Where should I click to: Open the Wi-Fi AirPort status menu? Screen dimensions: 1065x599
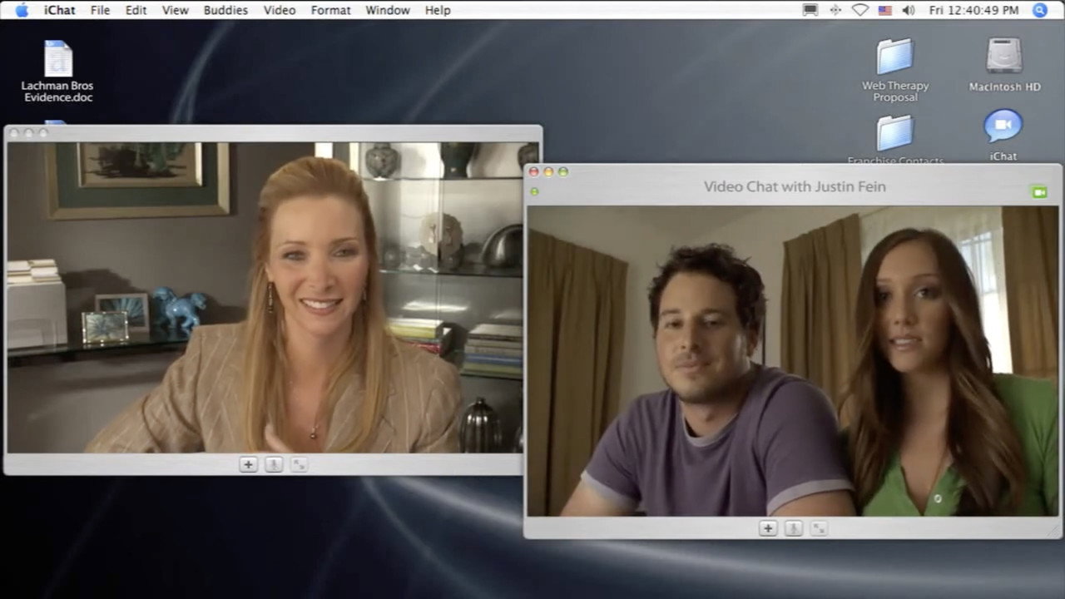click(859, 10)
